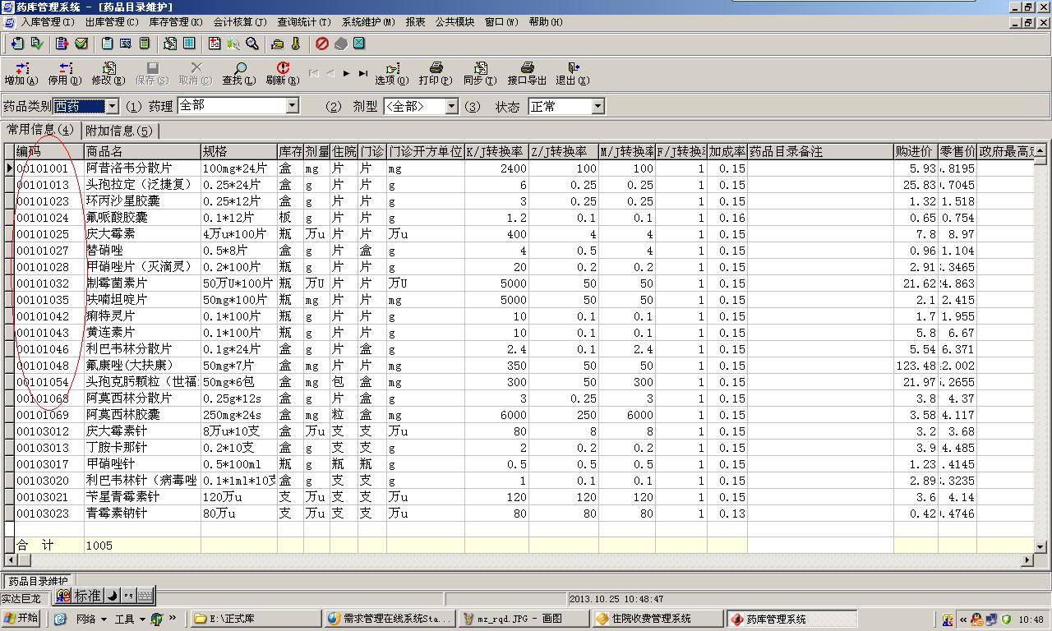Click the blue grid table icon
The width and height of the screenshot is (1052, 631).
pyautogui.click(x=189, y=44)
